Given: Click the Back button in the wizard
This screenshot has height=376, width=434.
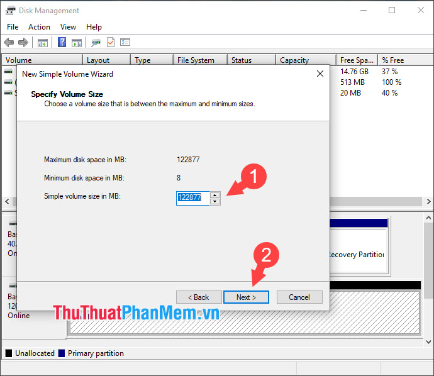Looking at the screenshot, I should (x=199, y=297).
